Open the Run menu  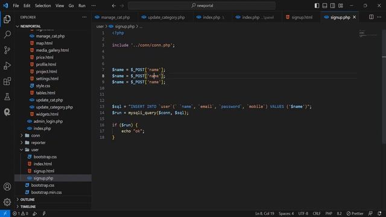(x=82, y=5)
